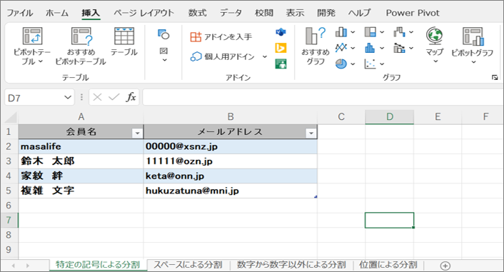504x272 pixels.
Task: Select row 7 header
Action: point(9,220)
